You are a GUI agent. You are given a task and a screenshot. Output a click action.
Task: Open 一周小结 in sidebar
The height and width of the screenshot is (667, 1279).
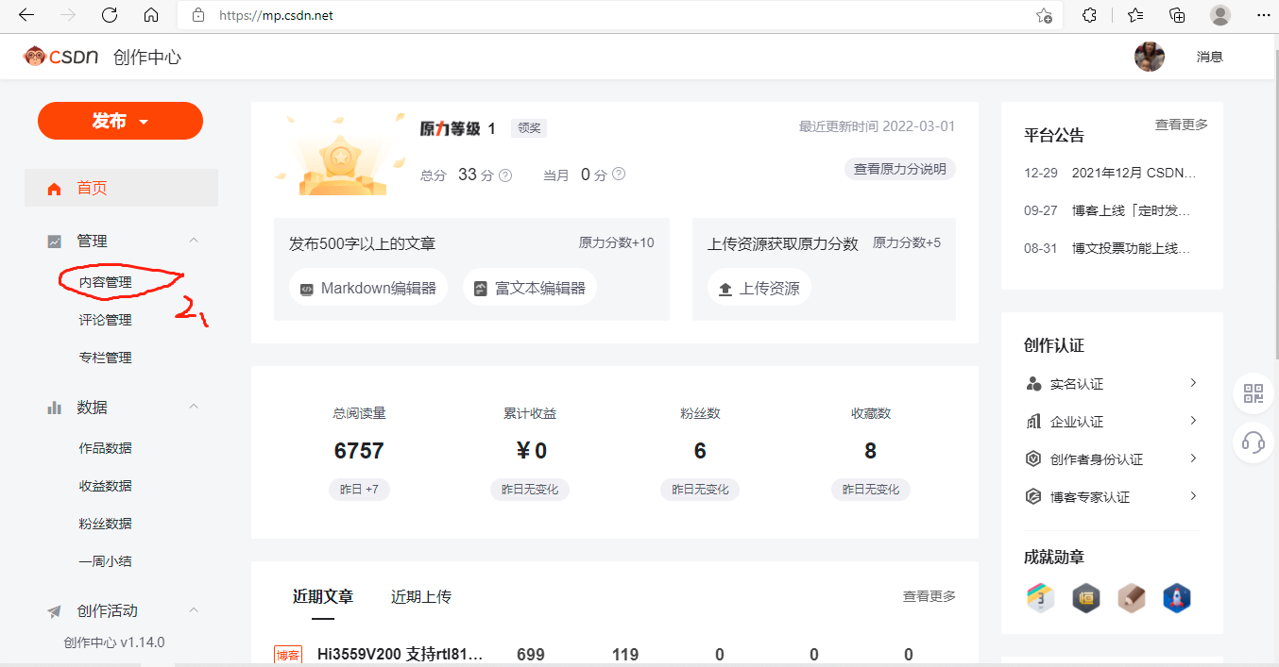tap(105, 561)
